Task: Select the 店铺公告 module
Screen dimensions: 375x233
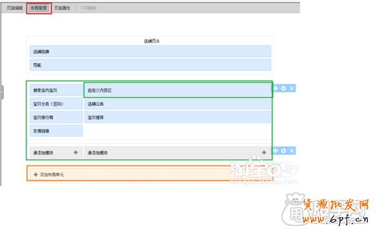Action: 177,104
